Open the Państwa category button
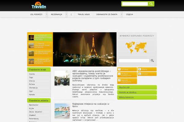 point(127,69)
